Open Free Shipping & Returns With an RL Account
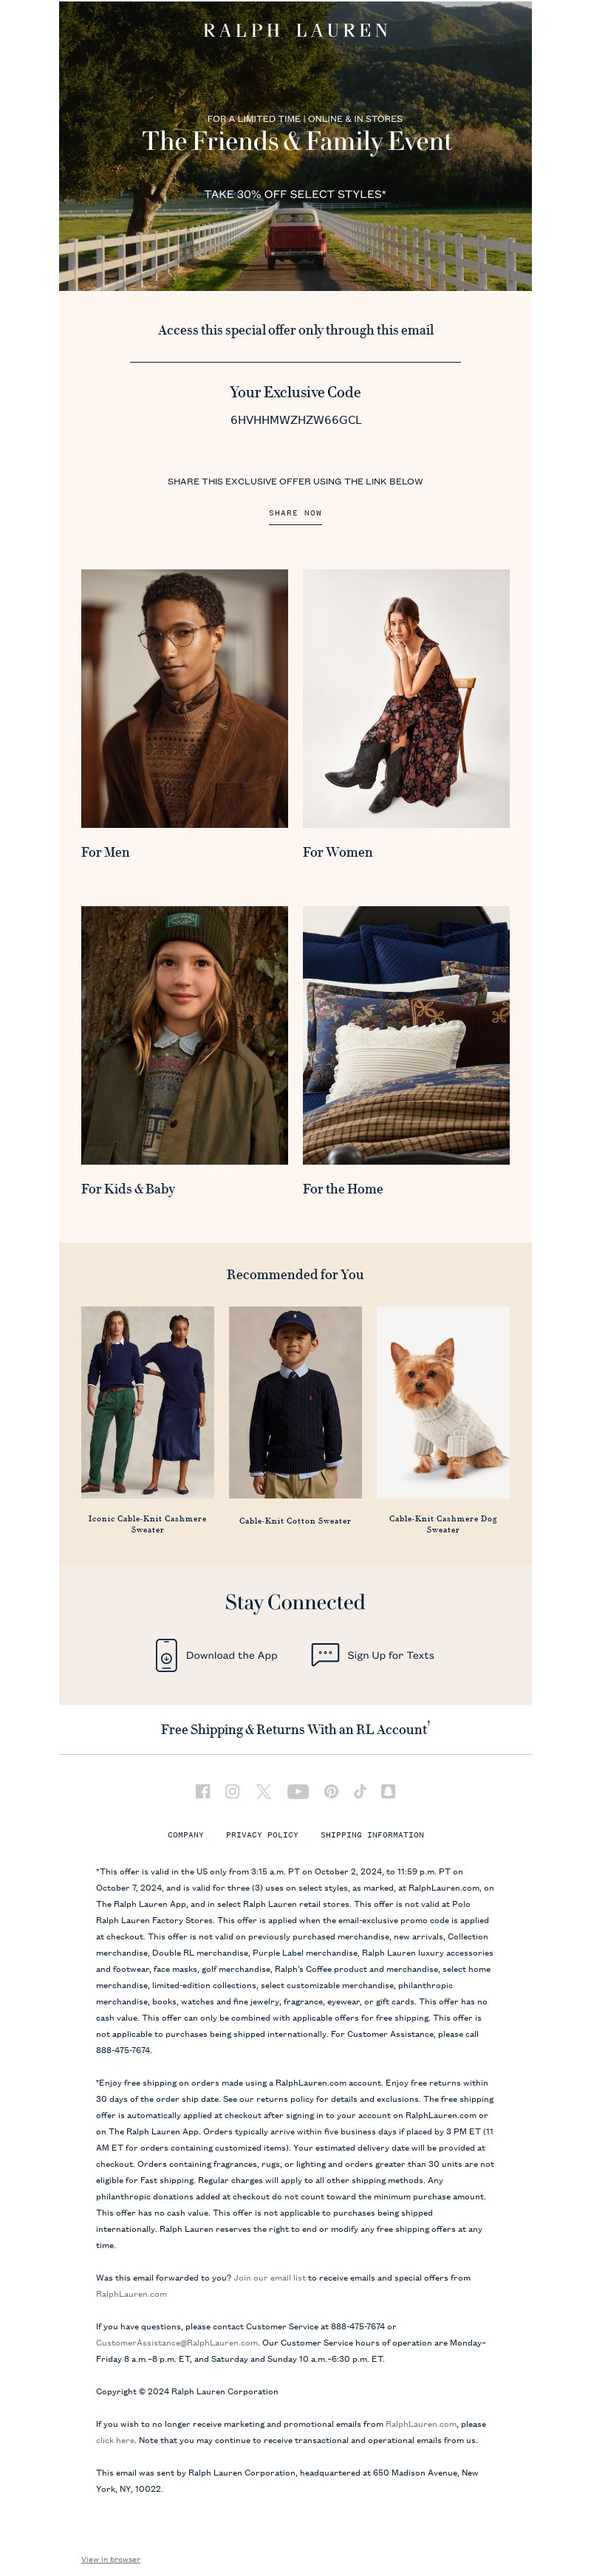Image resolution: width=591 pixels, height=2576 pixels. (x=295, y=1729)
